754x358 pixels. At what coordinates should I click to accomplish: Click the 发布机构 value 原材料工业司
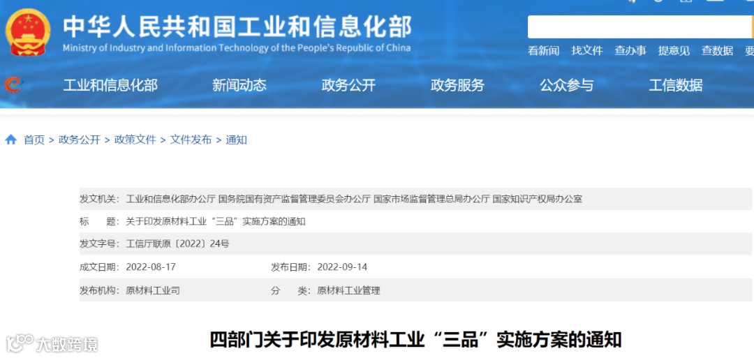click(x=152, y=291)
